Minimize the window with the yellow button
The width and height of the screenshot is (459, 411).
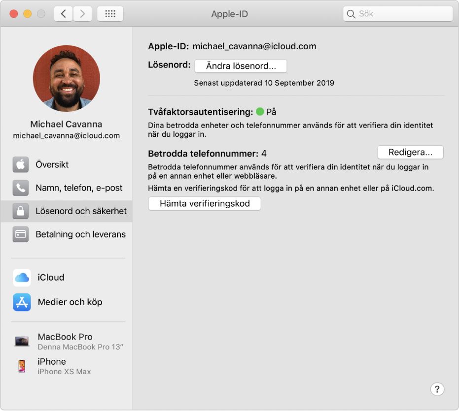28,14
